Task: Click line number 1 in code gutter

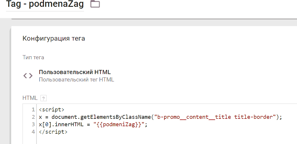Action: 33,110
